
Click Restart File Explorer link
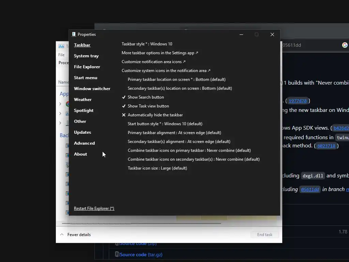click(x=94, y=208)
